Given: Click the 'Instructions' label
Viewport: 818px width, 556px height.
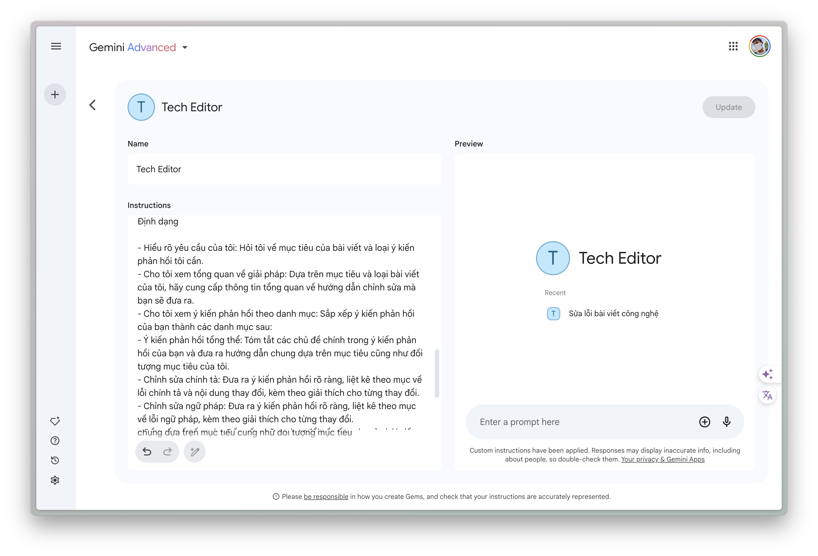Looking at the screenshot, I should pos(149,205).
